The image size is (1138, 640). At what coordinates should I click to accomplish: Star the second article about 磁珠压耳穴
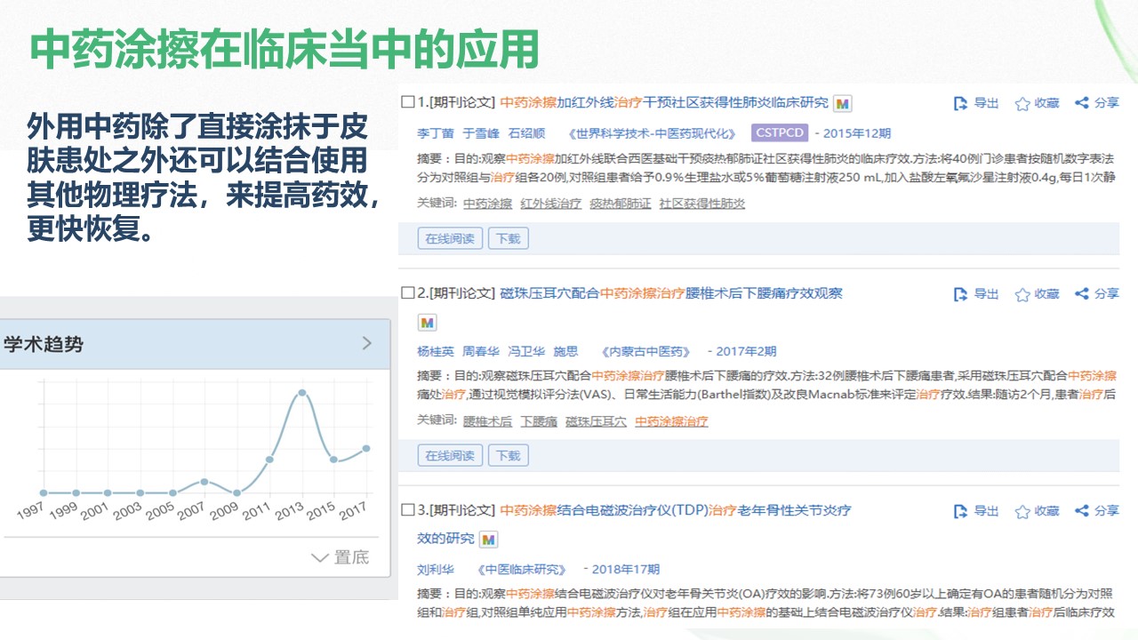tap(1022, 294)
